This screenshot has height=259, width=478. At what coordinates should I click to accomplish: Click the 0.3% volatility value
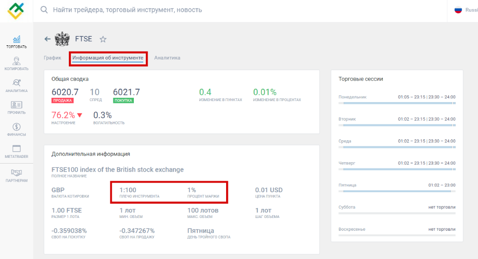point(102,115)
